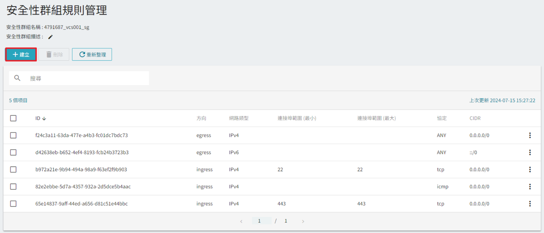Screen dimensions: 544x233
Task: Click the 連接埠範圍 (最小) column header
Action: (297, 118)
